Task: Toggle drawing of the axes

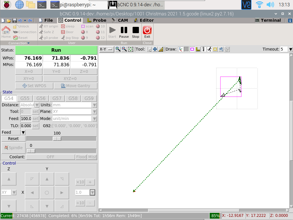Action: point(180,49)
